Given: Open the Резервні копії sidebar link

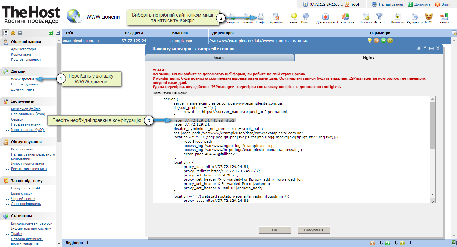Looking at the screenshot, I should click(x=22, y=149).
